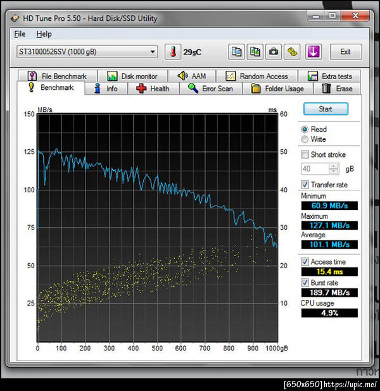This screenshot has width=380, height=391.
Task: Close the HD Tune Pro window
Action: tap(355, 16)
